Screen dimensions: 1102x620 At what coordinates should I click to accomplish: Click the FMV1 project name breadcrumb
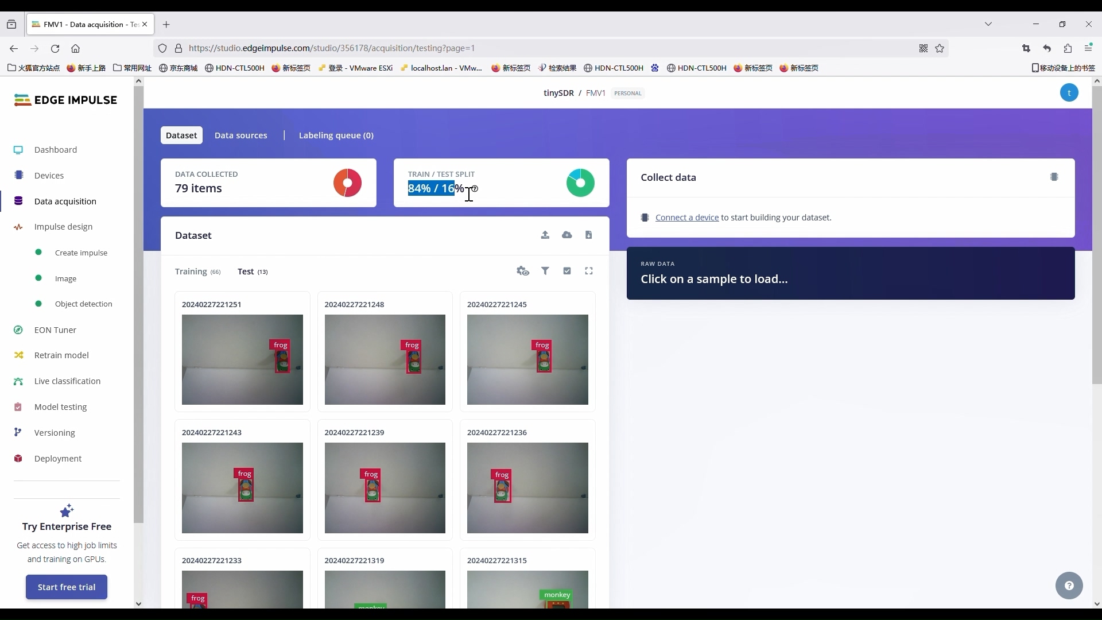(x=596, y=93)
